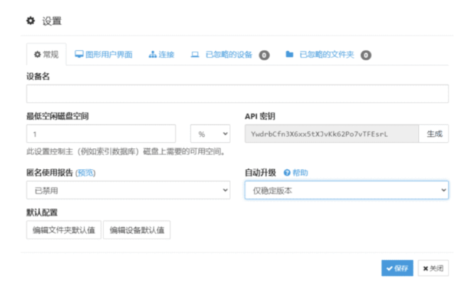The height and width of the screenshot is (281, 472).
Task: Select the API 密钥 text field
Action: 332,134
